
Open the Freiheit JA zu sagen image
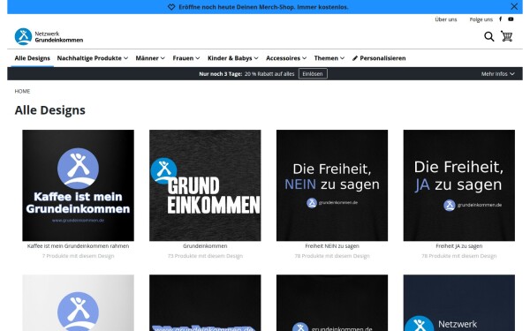click(x=459, y=185)
